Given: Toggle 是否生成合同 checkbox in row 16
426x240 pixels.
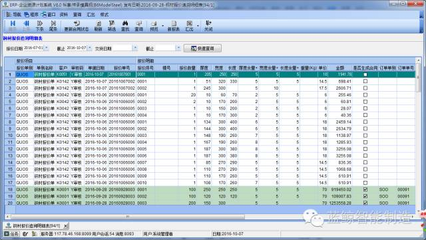Looking at the screenshot, I should click(x=365, y=176).
